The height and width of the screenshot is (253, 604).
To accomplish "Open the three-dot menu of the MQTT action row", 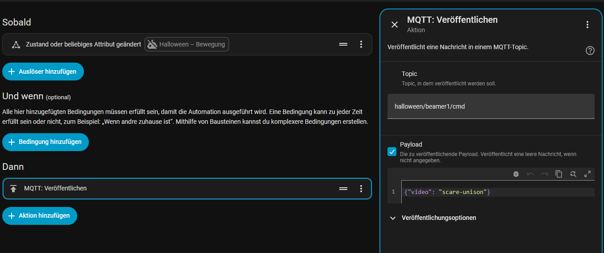I will (361, 189).
